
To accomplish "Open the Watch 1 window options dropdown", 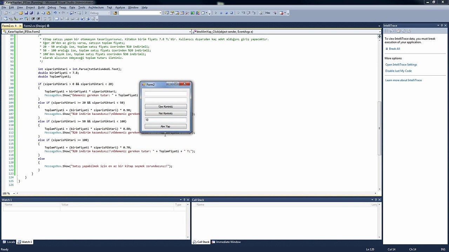I will coord(180,200).
